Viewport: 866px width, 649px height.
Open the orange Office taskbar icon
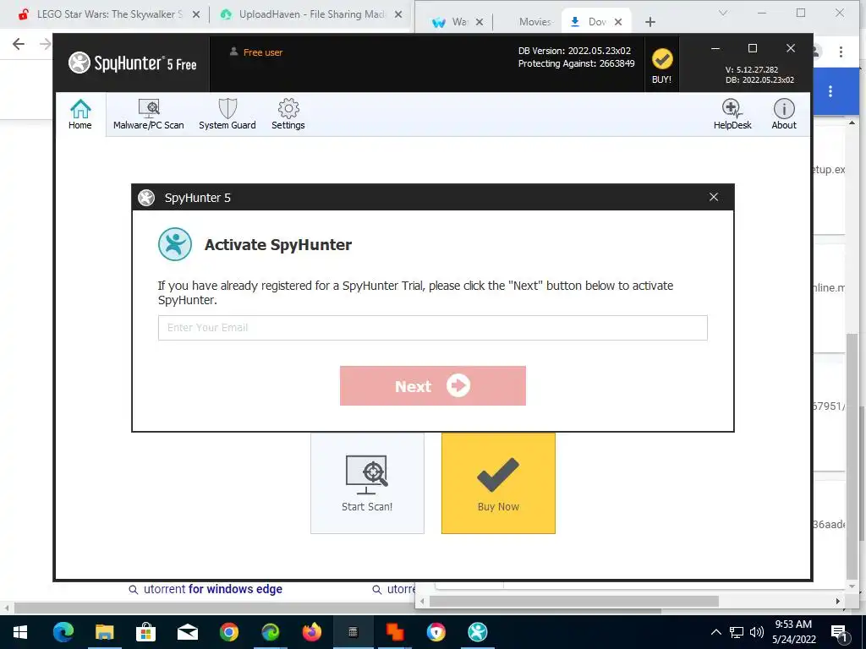pos(394,632)
